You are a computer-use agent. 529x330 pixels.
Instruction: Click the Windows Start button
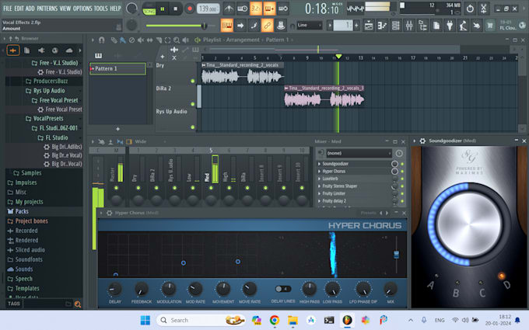[145, 320]
